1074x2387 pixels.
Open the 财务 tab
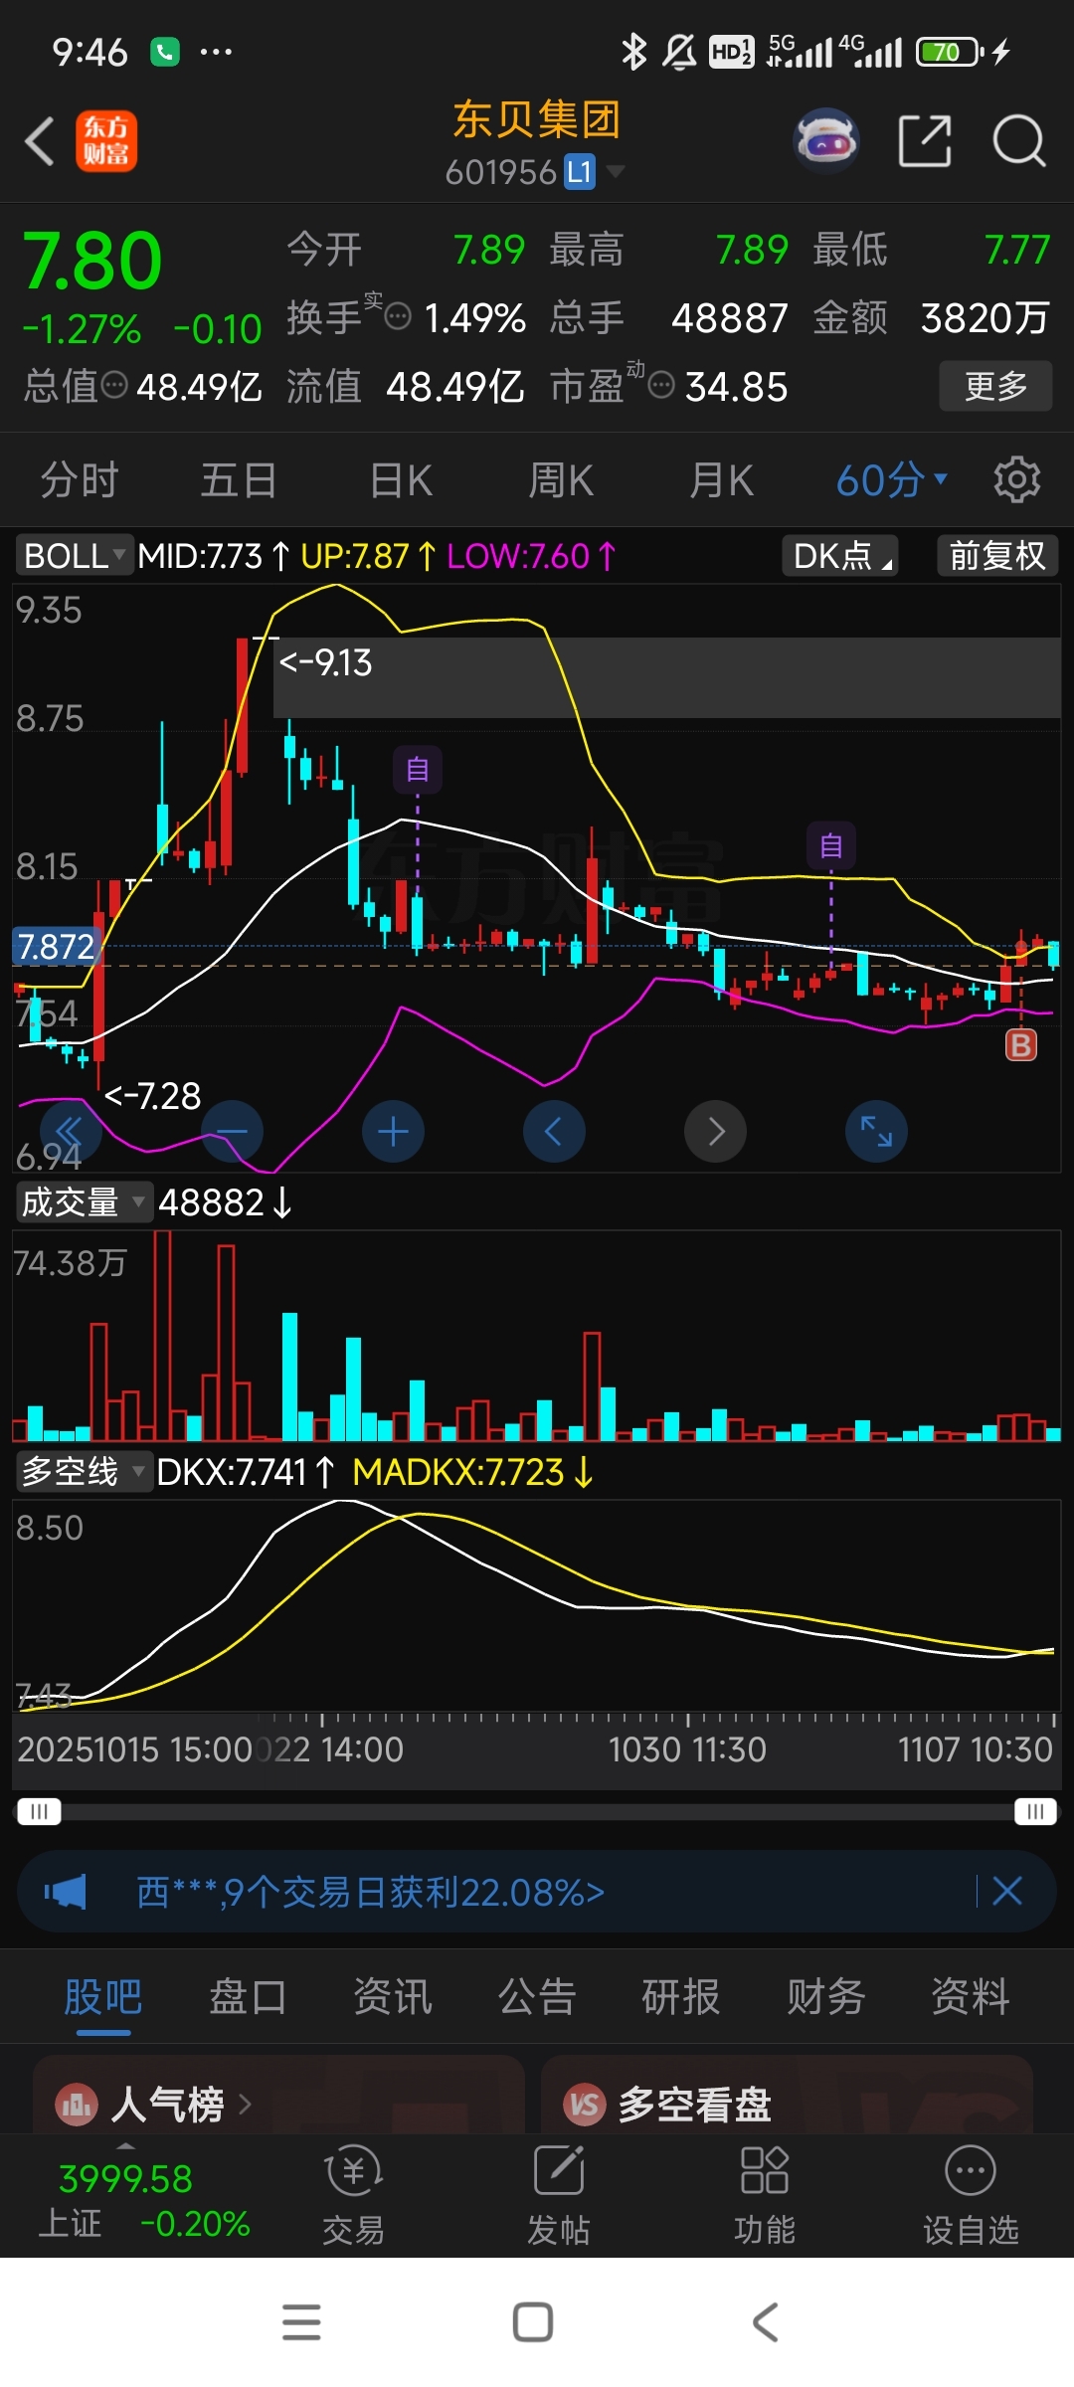[x=826, y=1996]
